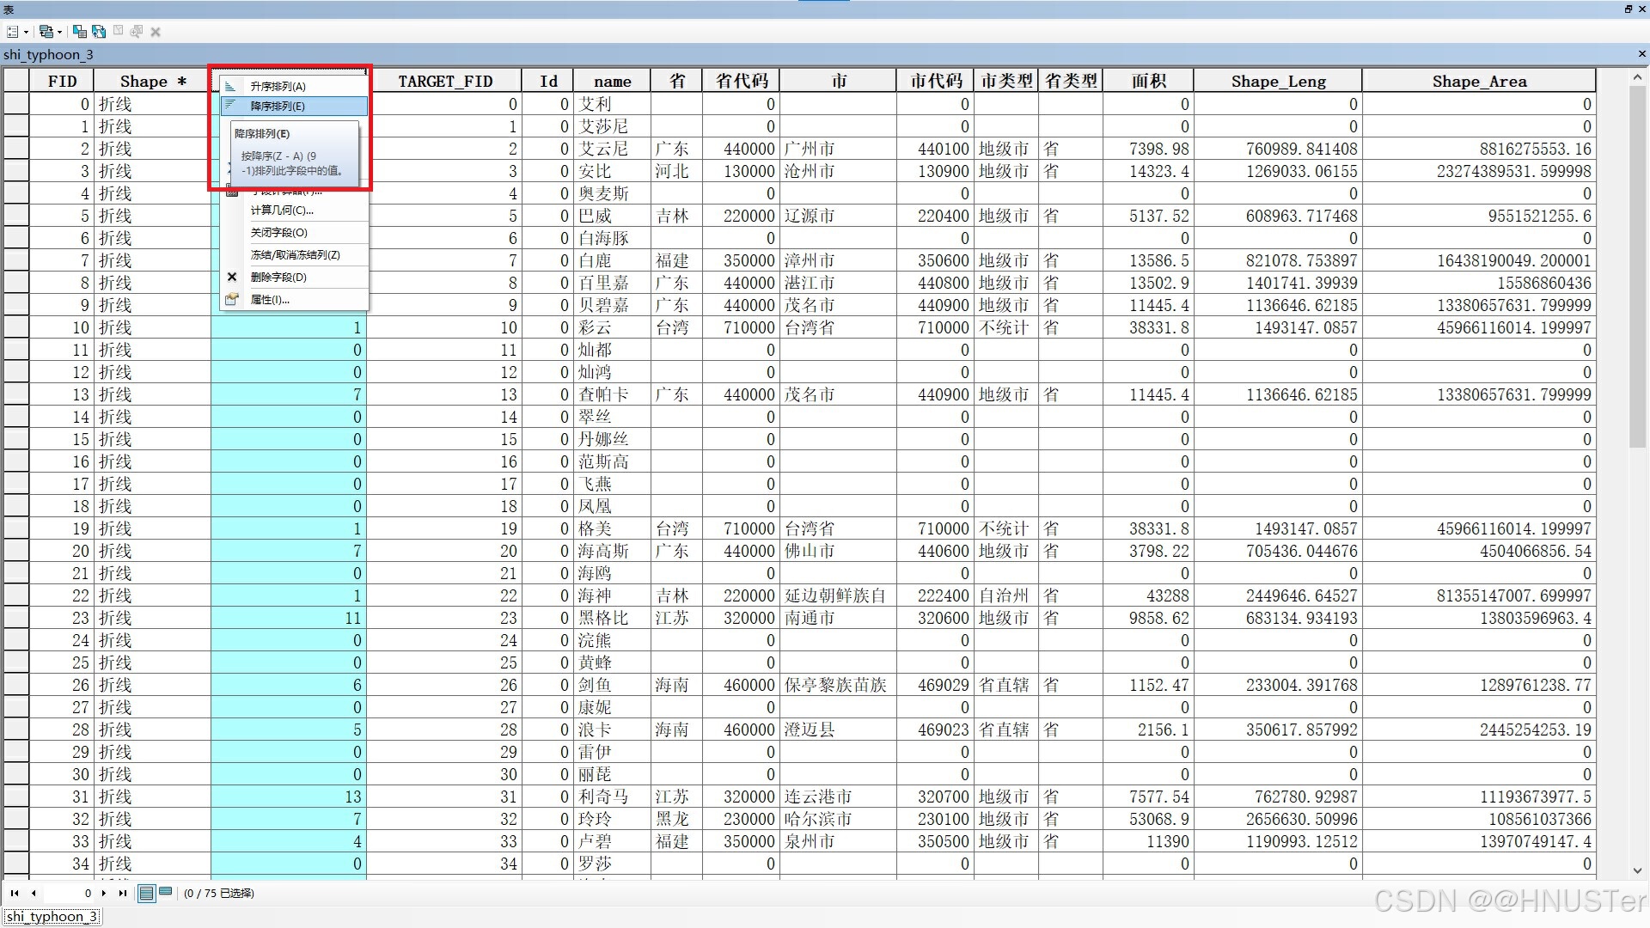Image resolution: width=1650 pixels, height=928 pixels.
Task: Restore the table window size
Action: [1628, 9]
